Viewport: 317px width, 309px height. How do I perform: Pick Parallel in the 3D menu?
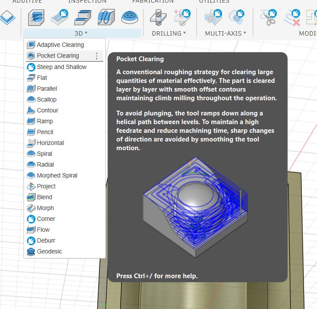coord(64,89)
